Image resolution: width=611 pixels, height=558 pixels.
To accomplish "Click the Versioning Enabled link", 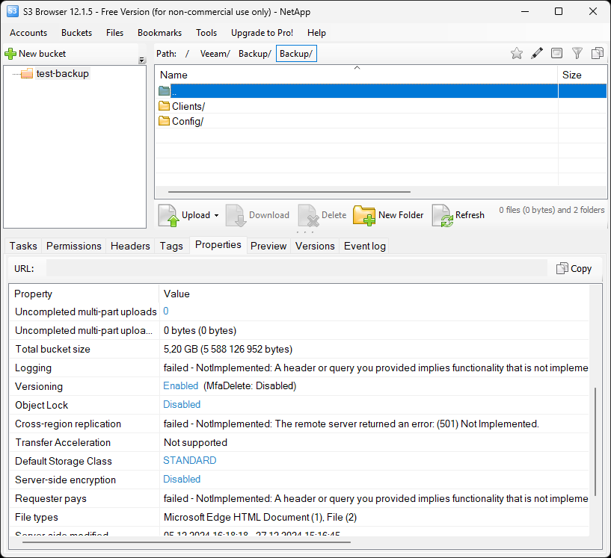I will click(x=180, y=386).
